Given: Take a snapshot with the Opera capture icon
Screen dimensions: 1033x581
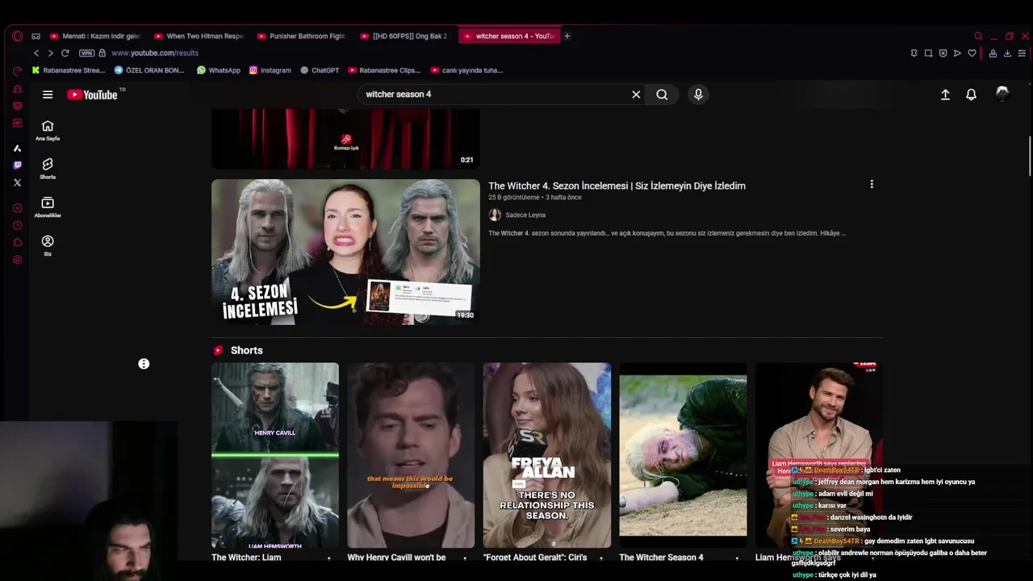Looking at the screenshot, I should coord(928,53).
